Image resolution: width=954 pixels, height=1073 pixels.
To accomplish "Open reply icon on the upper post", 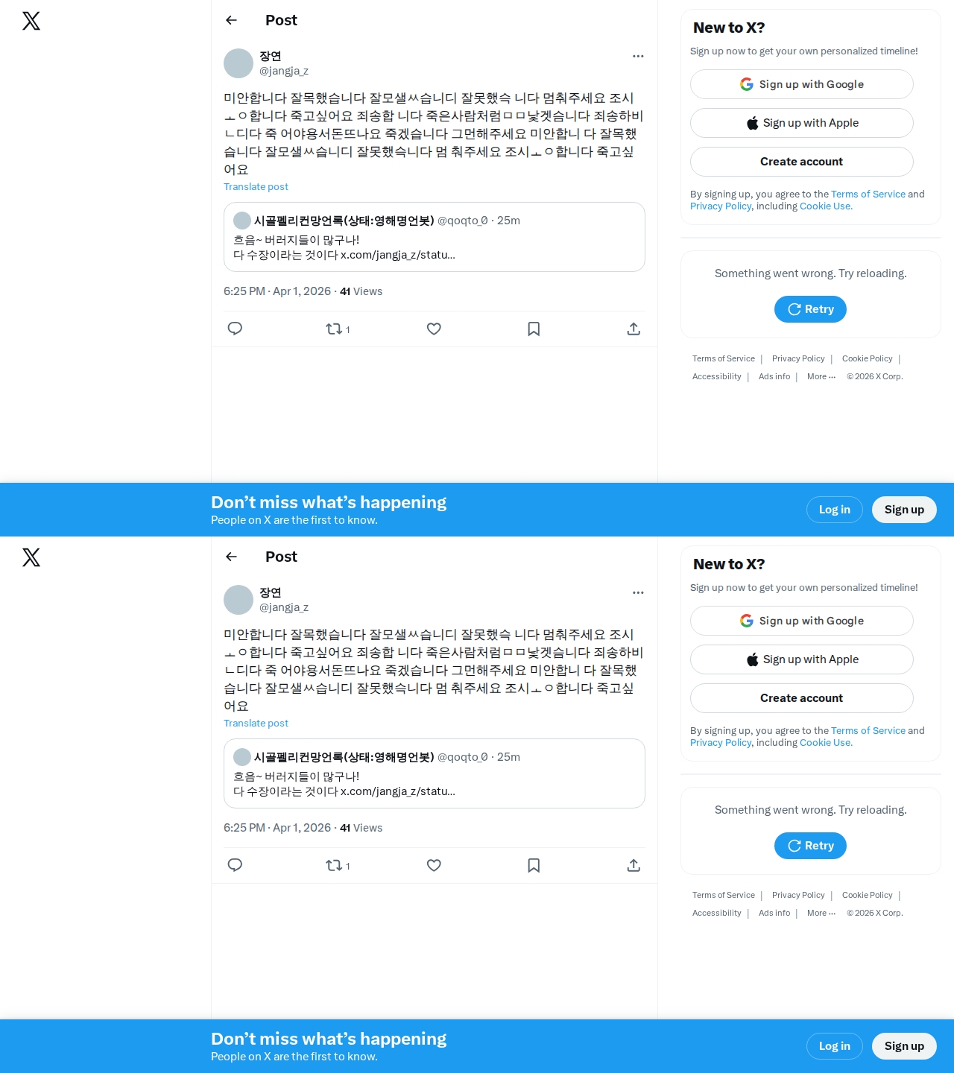I will (235, 329).
